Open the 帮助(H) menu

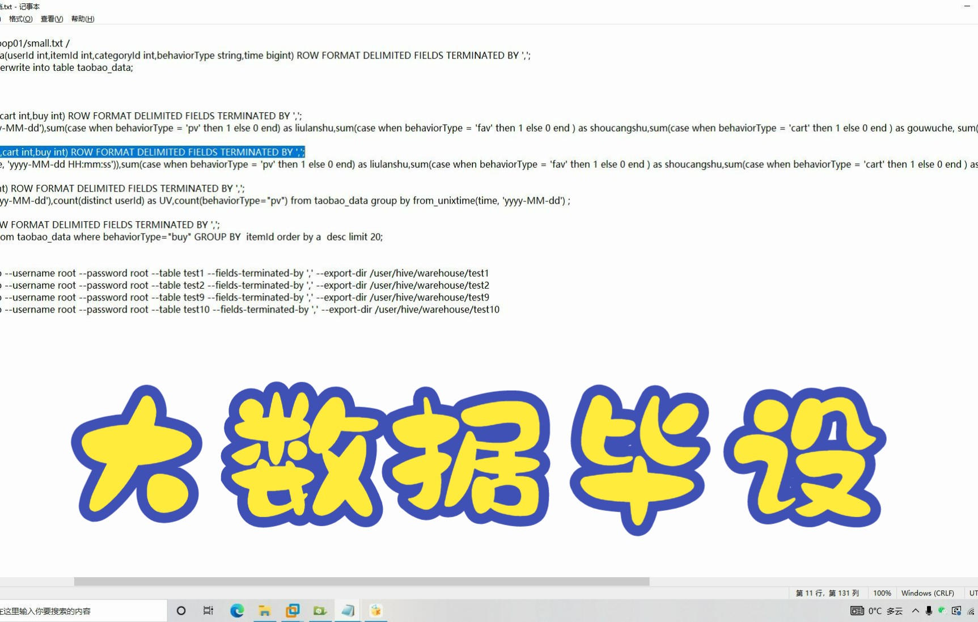tap(82, 19)
